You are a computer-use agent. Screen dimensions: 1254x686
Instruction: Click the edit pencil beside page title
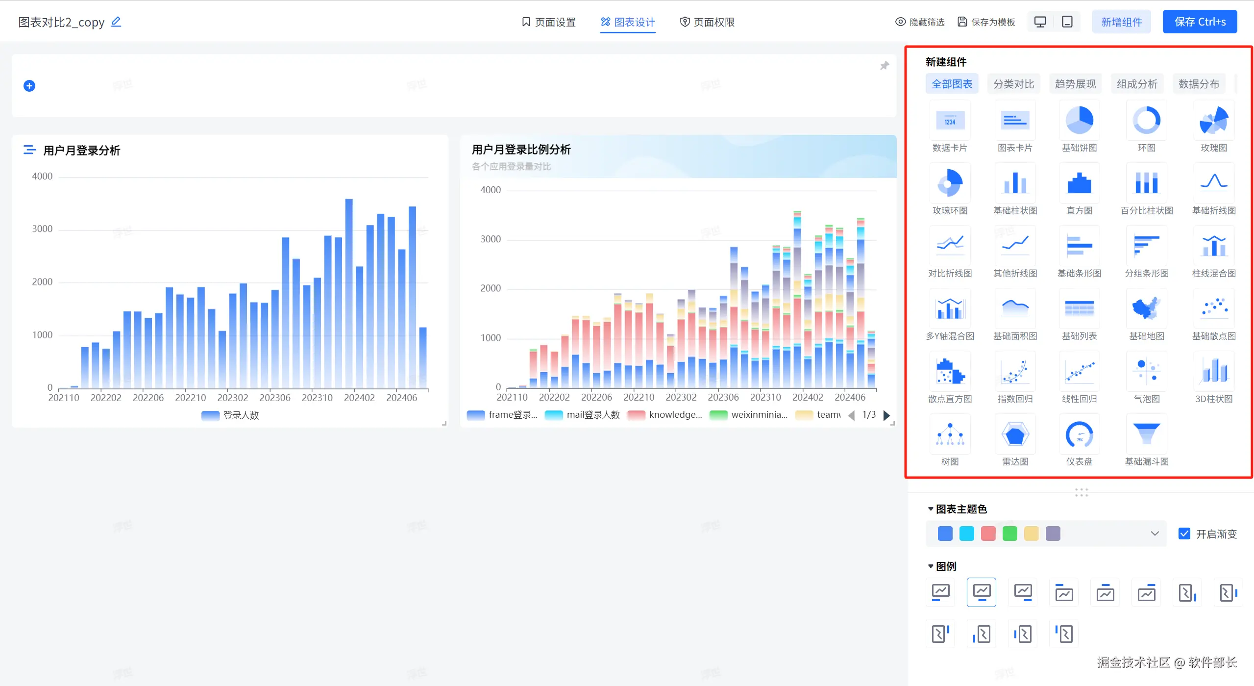(x=116, y=22)
